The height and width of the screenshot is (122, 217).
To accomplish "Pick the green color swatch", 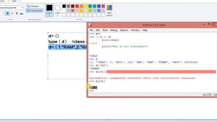I will click(x=90, y=6).
